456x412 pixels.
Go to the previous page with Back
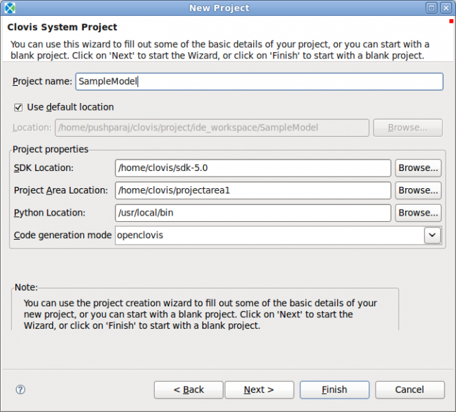pyautogui.click(x=188, y=389)
